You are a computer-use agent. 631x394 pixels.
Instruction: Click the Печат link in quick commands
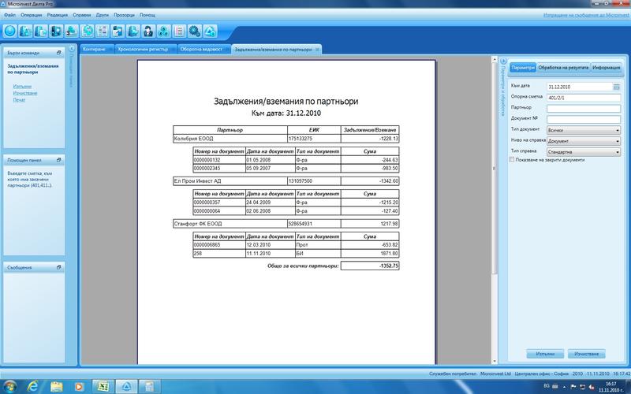click(x=20, y=100)
